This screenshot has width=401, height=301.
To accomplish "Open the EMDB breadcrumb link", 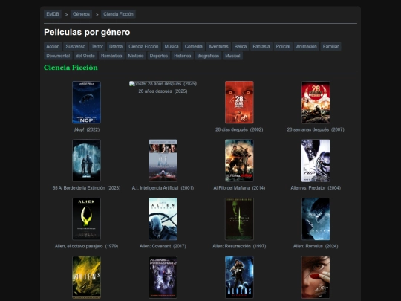I will click(x=53, y=14).
